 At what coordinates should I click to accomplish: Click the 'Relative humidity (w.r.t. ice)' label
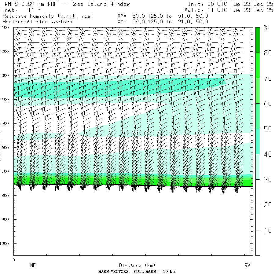pos(48,16)
